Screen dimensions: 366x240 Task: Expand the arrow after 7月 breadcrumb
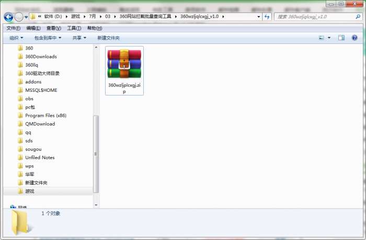[100, 17]
